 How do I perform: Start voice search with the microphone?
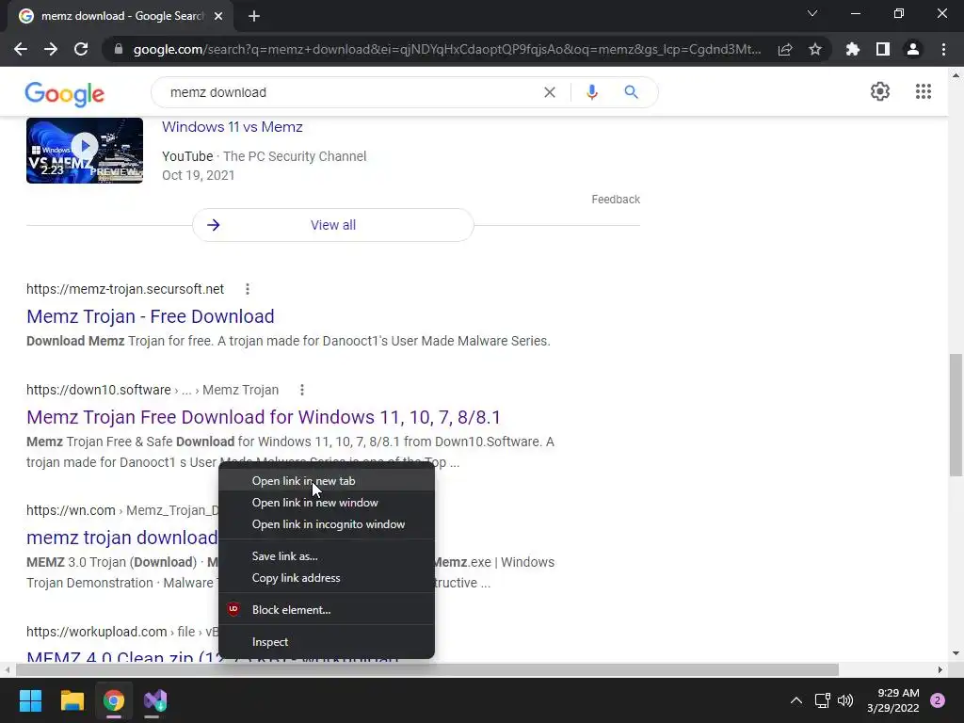point(591,92)
